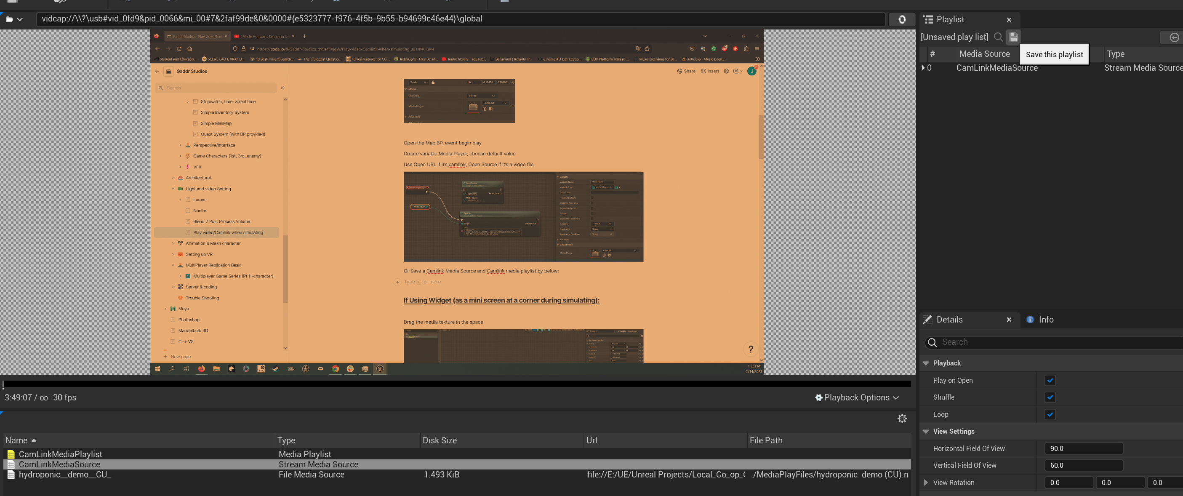Click the black playback timeline scrubber
1183x496 pixels.
coord(456,384)
